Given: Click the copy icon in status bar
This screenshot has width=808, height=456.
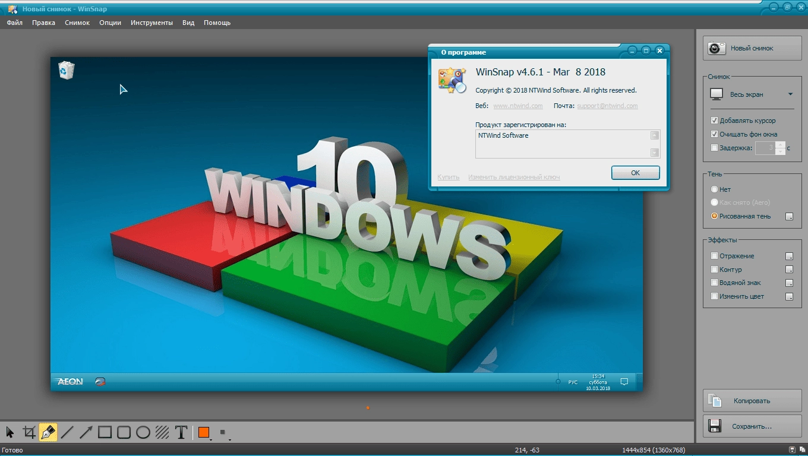Looking at the screenshot, I should click(801, 450).
